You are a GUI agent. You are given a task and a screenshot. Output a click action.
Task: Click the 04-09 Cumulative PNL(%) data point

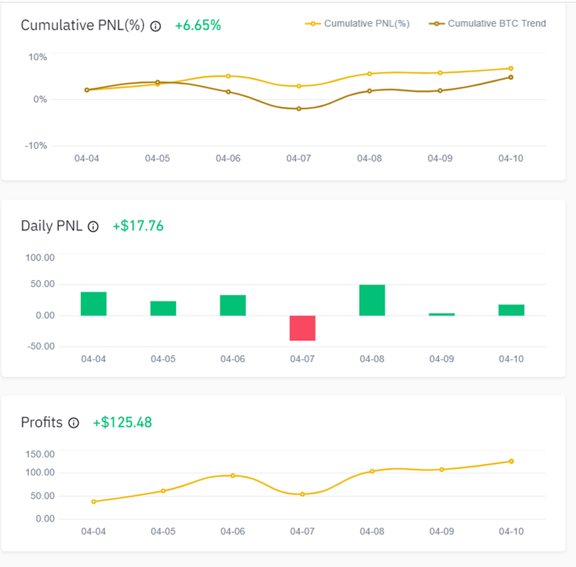pos(440,73)
